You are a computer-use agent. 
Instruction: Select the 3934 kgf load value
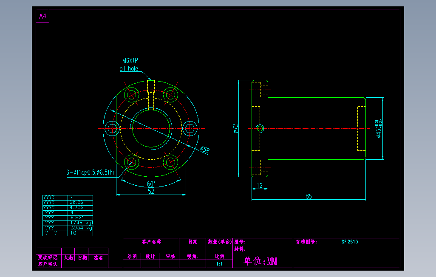click(82, 228)
